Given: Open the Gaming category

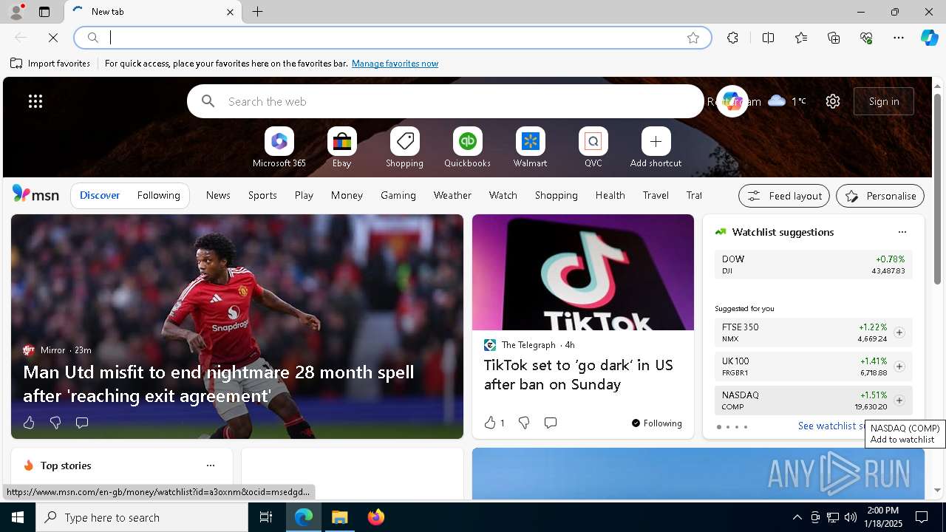Looking at the screenshot, I should (398, 195).
